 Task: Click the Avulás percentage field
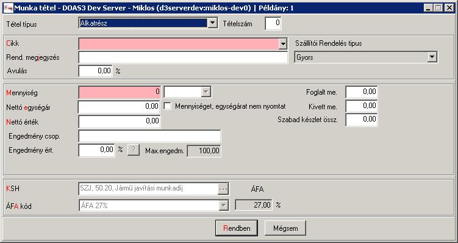click(x=96, y=71)
